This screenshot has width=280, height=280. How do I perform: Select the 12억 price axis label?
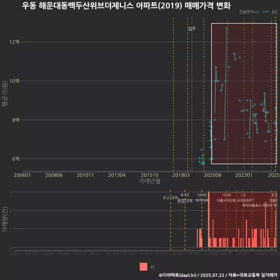[15, 42]
